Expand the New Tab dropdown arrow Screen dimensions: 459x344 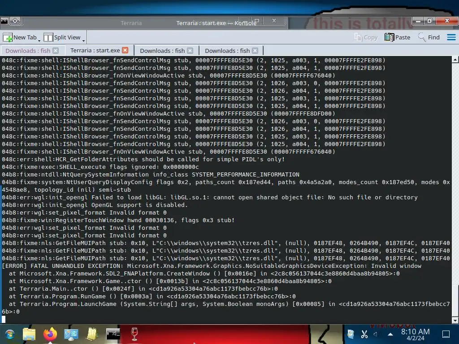(x=39, y=40)
